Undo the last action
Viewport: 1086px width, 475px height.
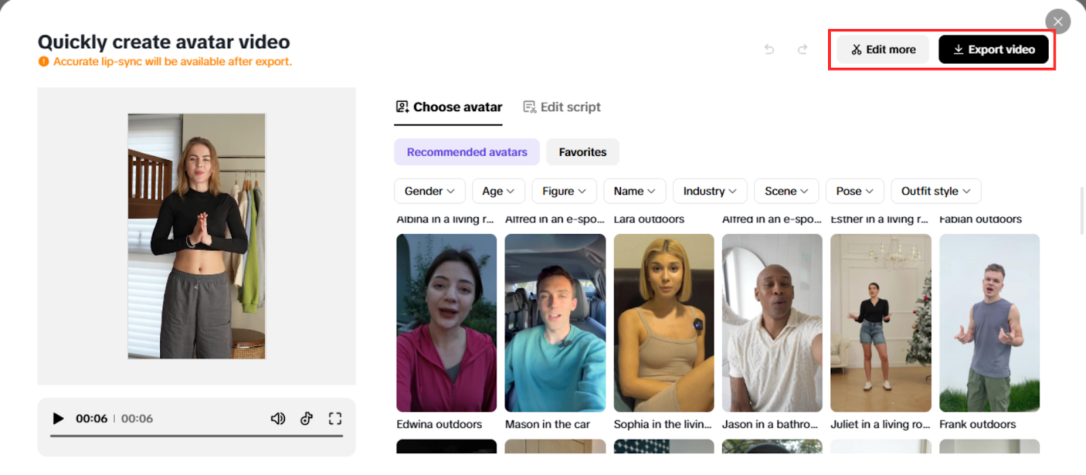click(769, 50)
